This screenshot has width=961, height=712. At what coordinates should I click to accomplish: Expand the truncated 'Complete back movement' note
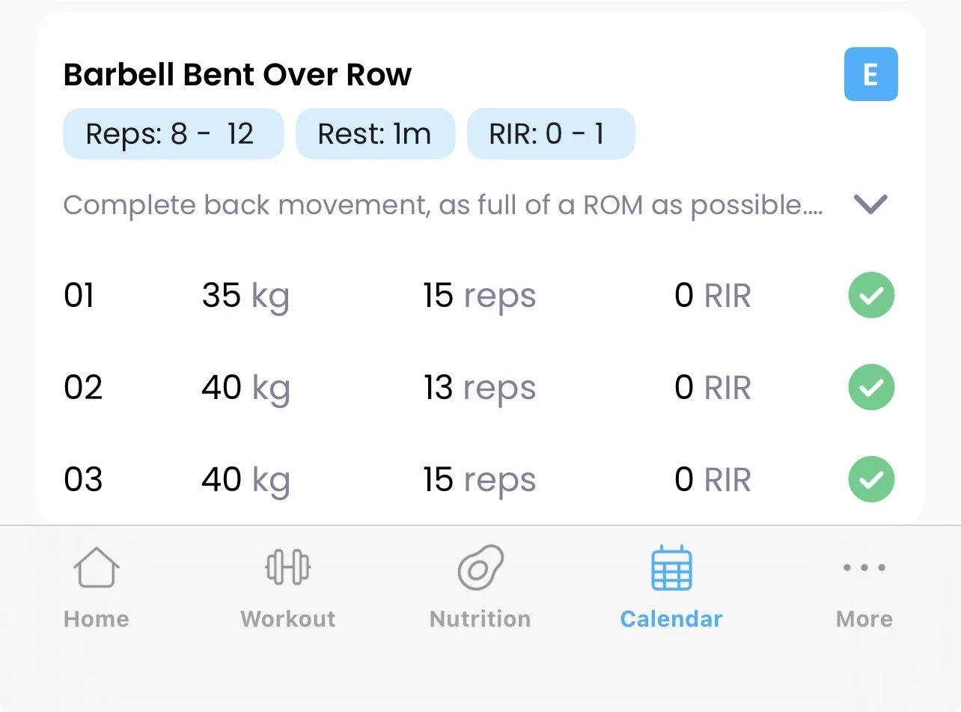443,204
